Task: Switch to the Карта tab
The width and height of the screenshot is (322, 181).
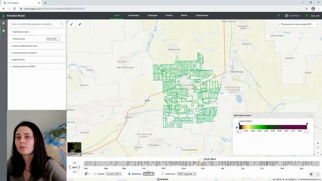Action: [117, 16]
